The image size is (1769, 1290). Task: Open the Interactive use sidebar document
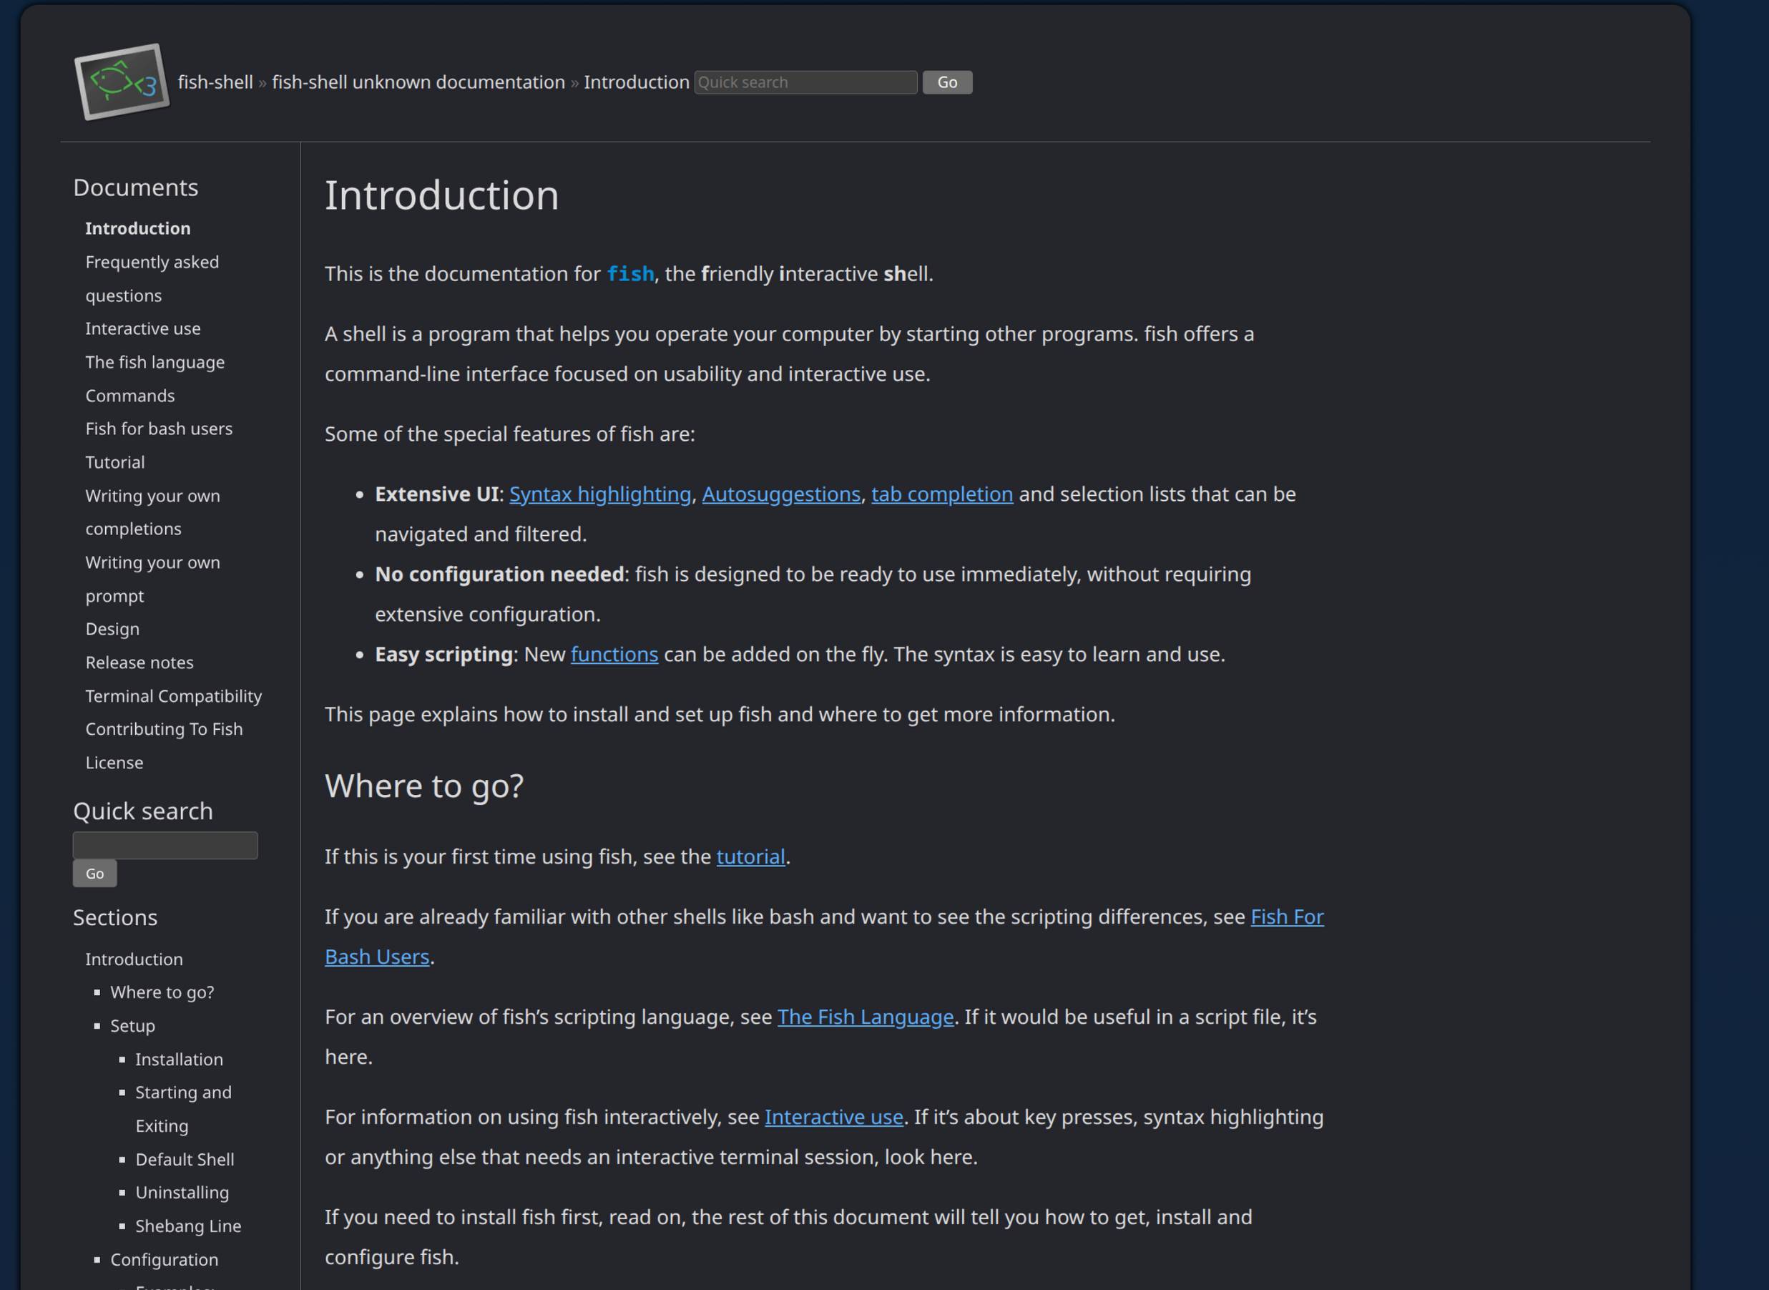pos(143,328)
